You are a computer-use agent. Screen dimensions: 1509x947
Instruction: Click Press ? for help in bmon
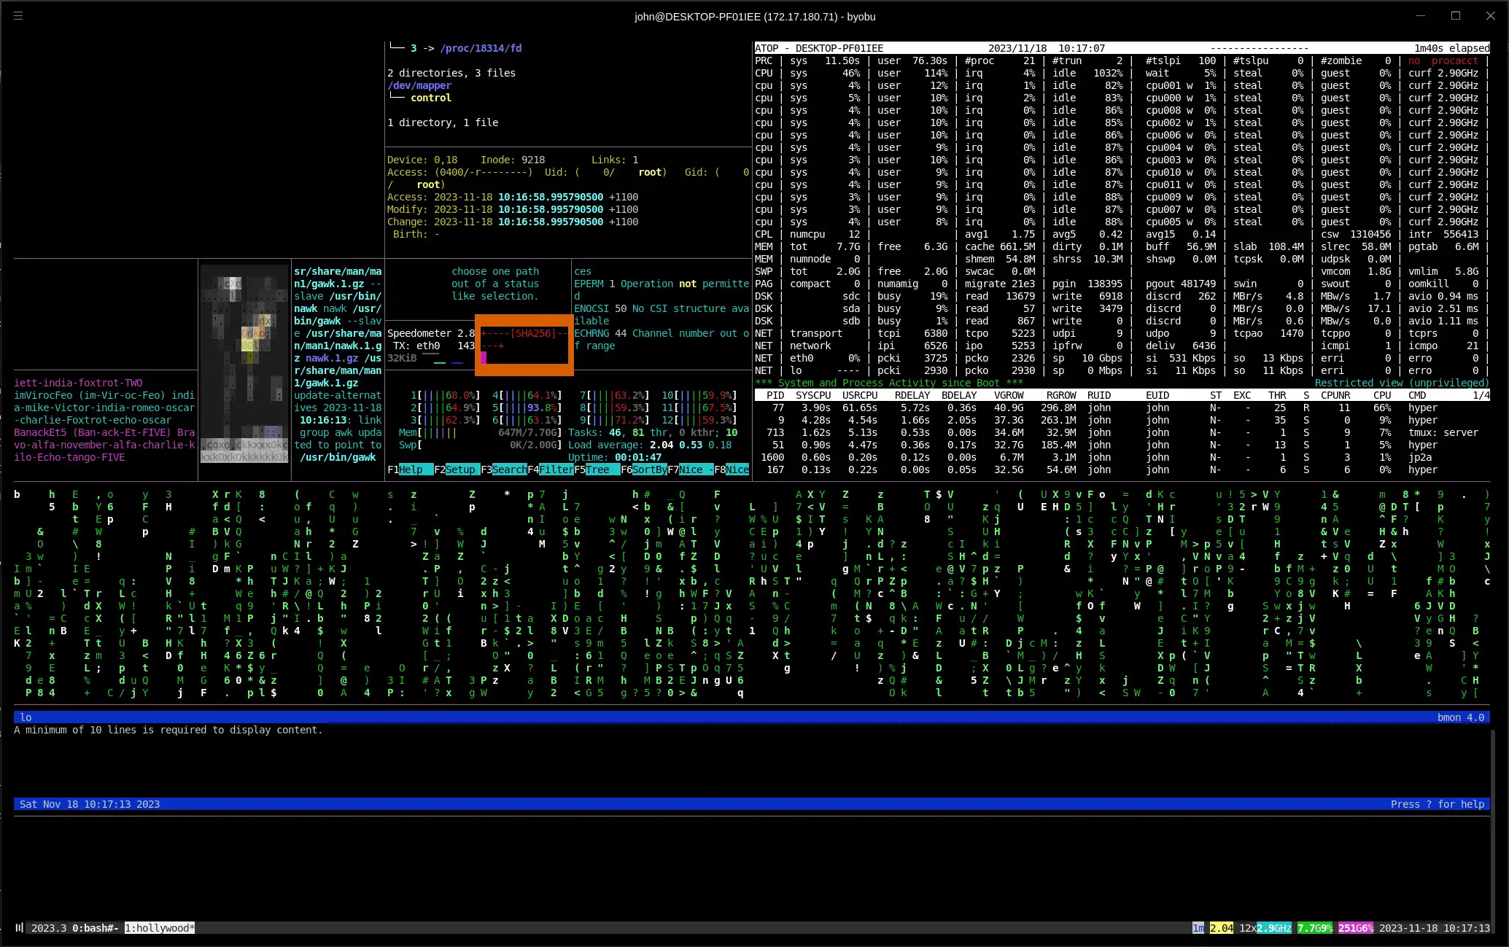1438,804
